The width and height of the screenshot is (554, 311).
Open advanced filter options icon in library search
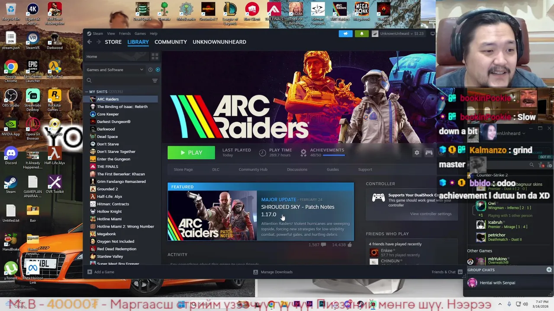[155, 80]
